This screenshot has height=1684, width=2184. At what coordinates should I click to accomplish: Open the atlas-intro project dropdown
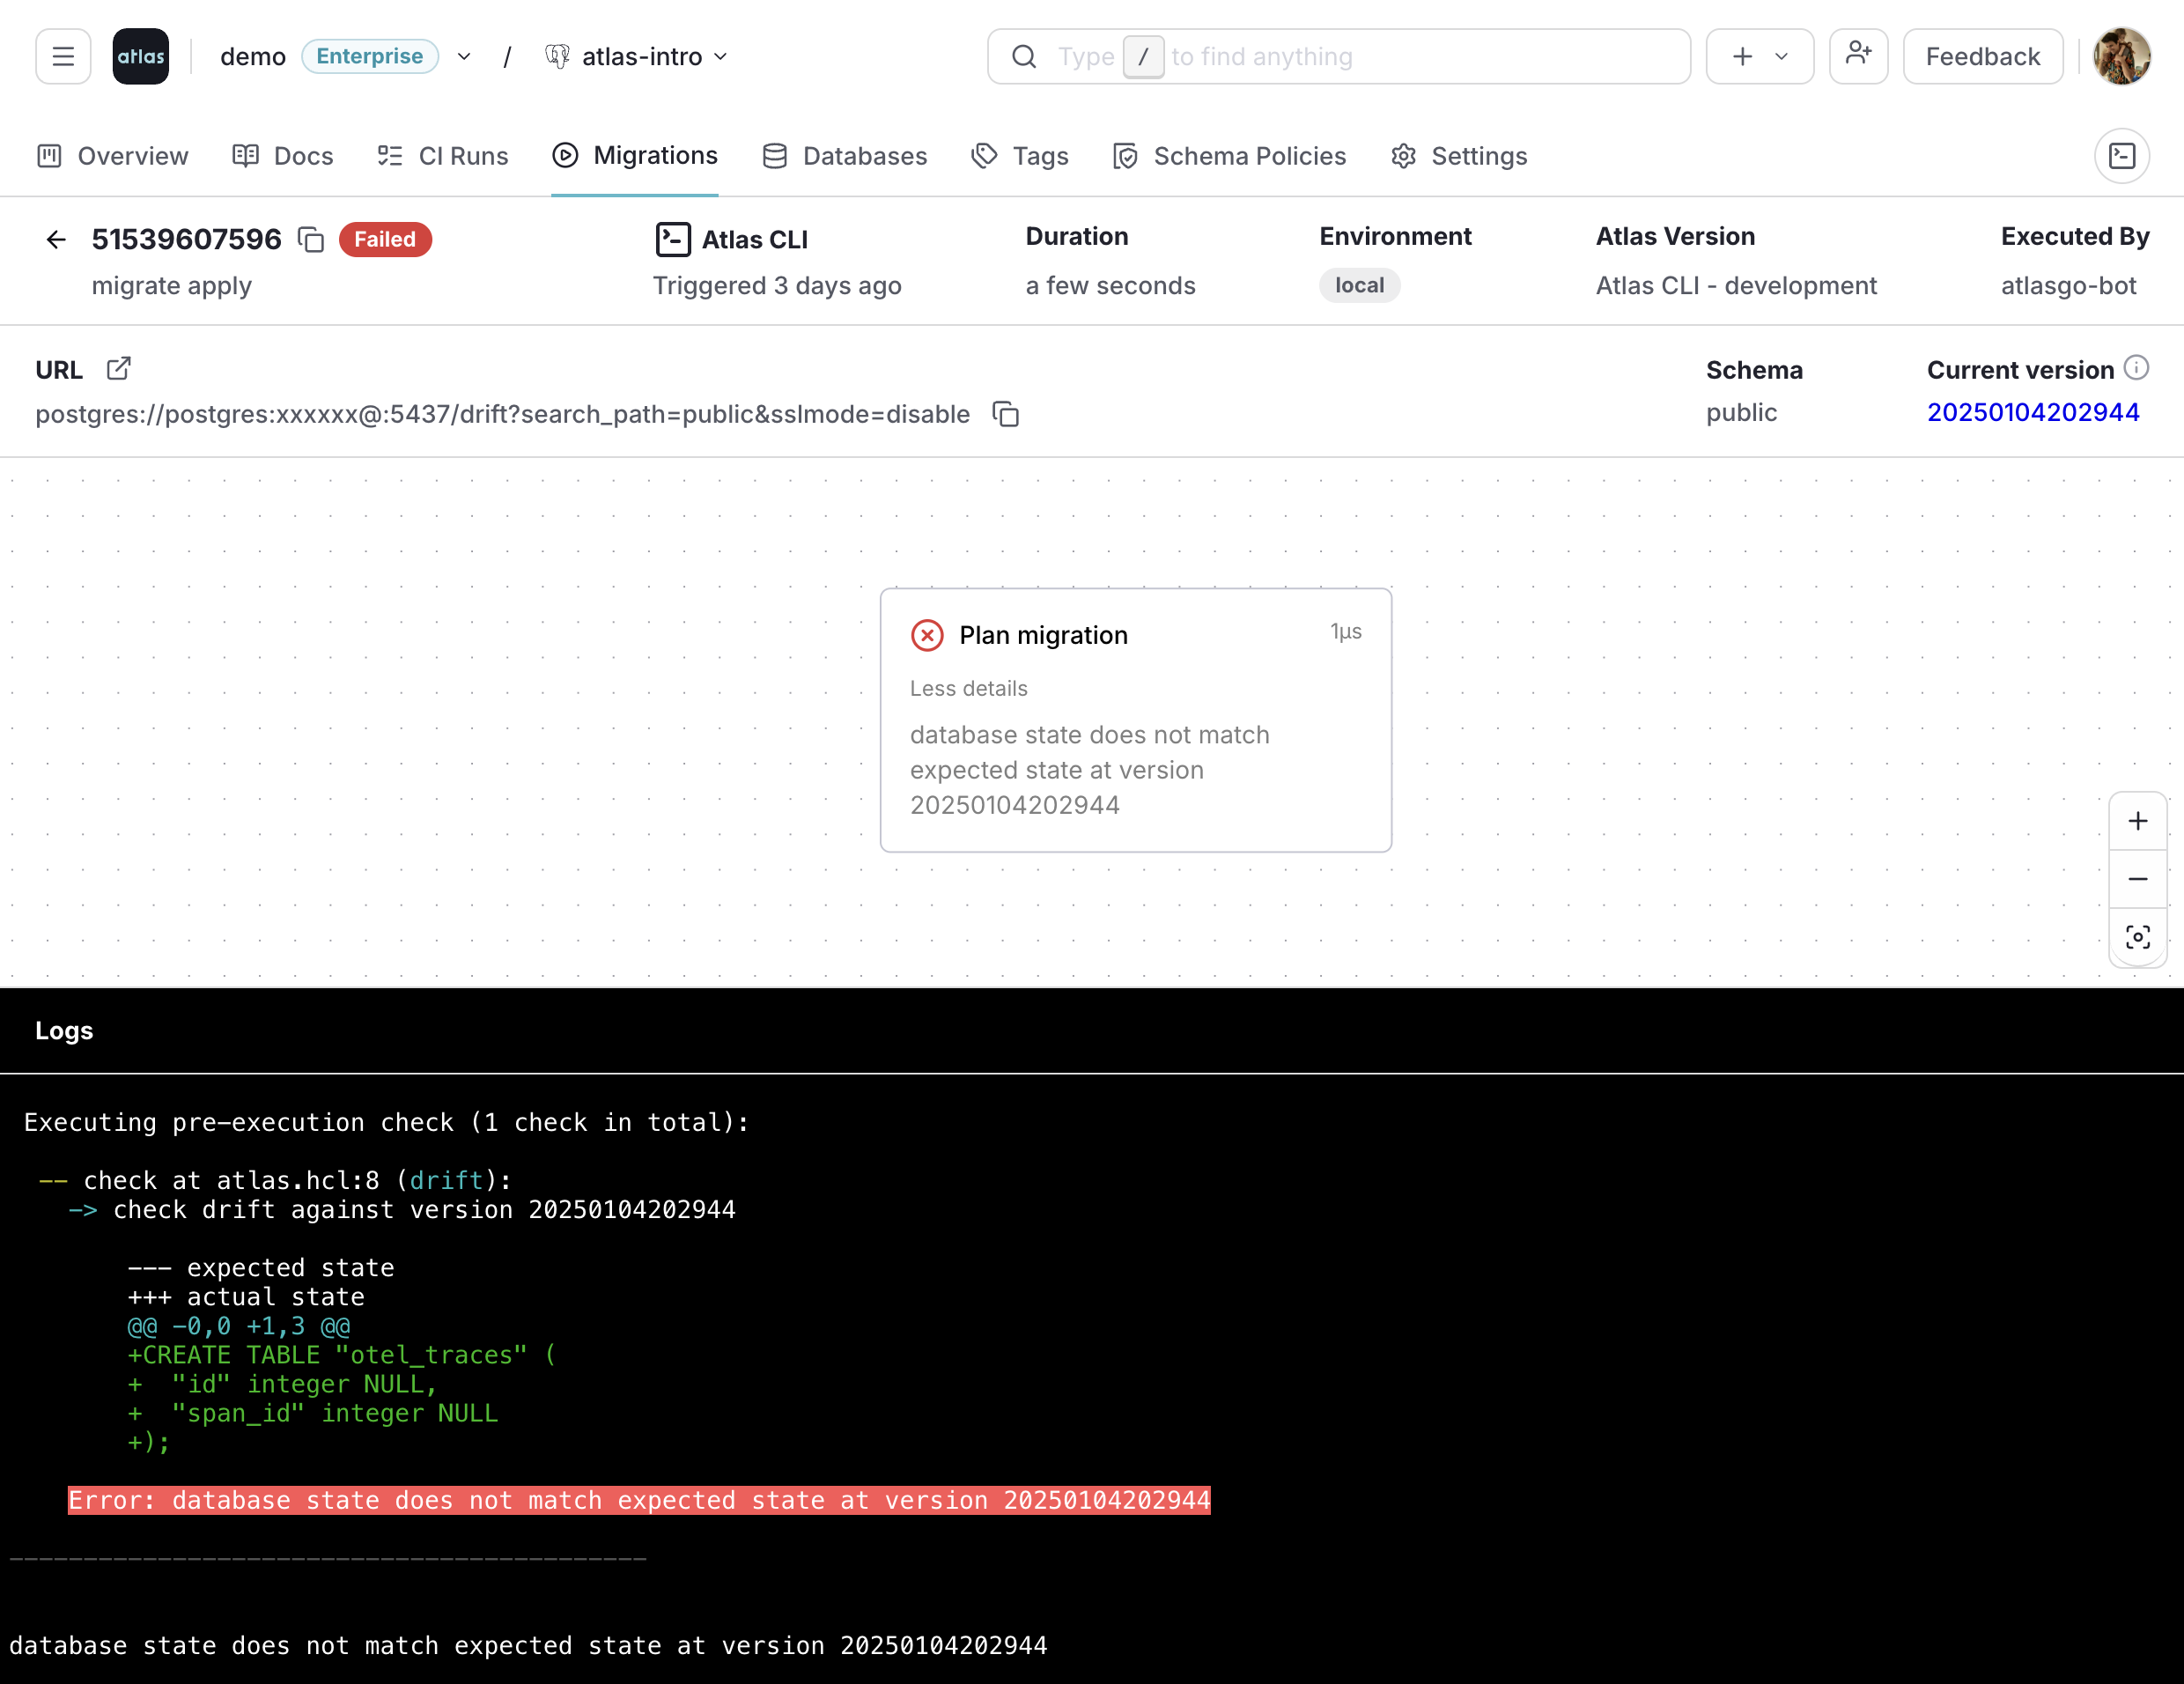pyautogui.click(x=721, y=56)
